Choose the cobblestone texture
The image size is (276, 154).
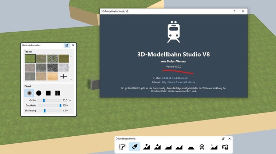click(x=41, y=68)
